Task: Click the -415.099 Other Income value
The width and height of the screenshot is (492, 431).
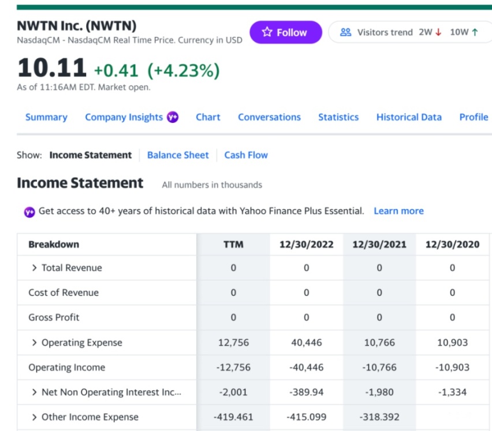Action: point(306,417)
